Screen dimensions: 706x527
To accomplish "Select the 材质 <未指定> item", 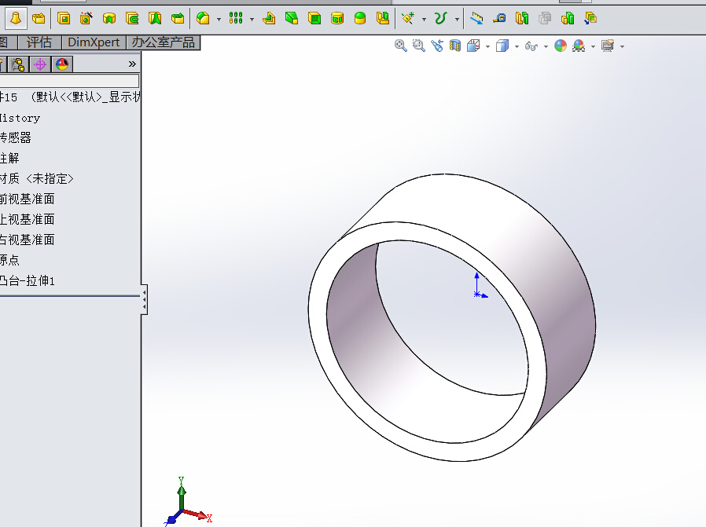I will pos(36,178).
